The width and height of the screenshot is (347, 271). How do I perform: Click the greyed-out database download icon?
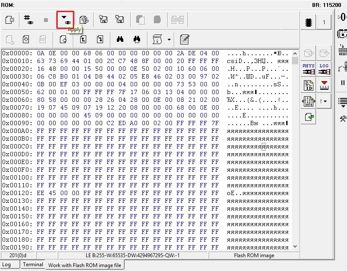point(324,53)
